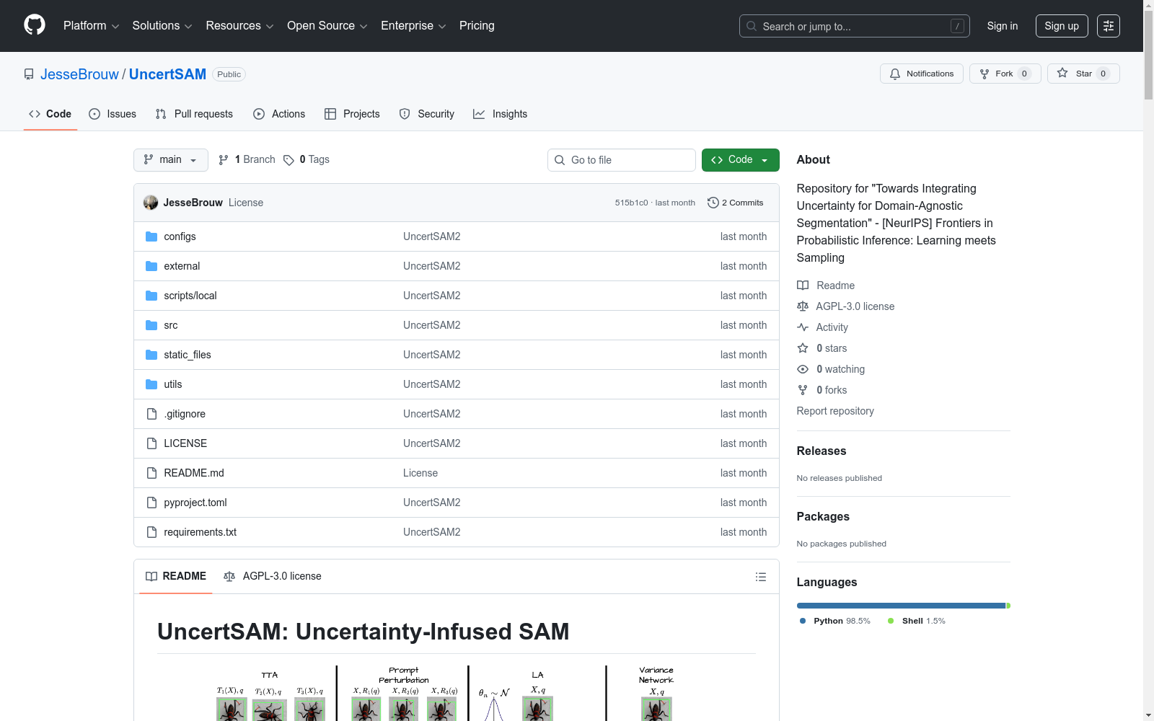Viewport: 1154px width, 721px height.
Task: Open the 2 Commits link
Action: [x=736, y=203]
